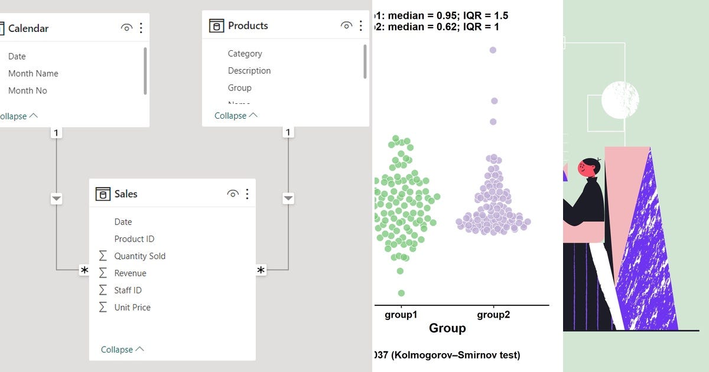
Task: Click the sigma icon beside Unit Price
Action: click(x=103, y=307)
